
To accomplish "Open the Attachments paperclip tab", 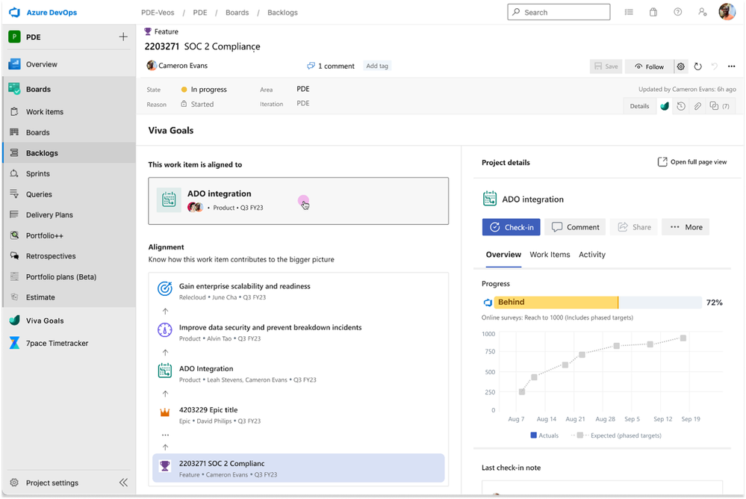I will pos(697,106).
